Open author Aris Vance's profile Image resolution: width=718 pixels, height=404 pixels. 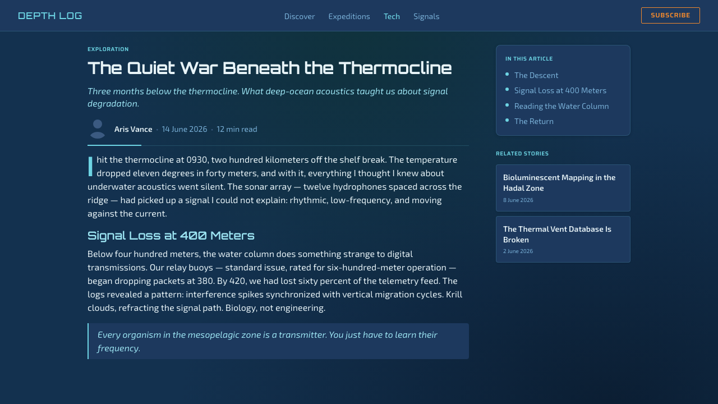(x=134, y=129)
